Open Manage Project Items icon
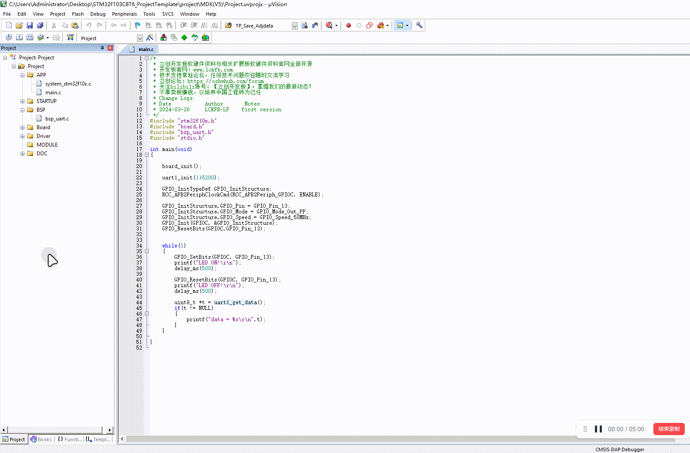 [164, 38]
